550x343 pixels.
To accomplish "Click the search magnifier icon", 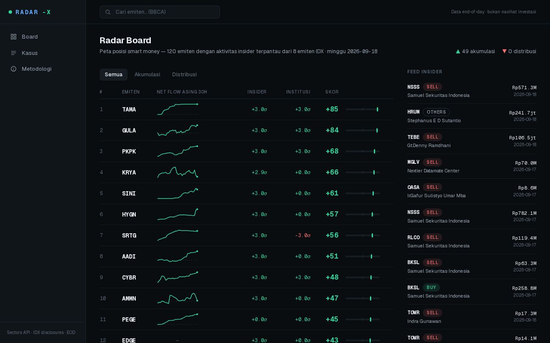I will 108,12.
